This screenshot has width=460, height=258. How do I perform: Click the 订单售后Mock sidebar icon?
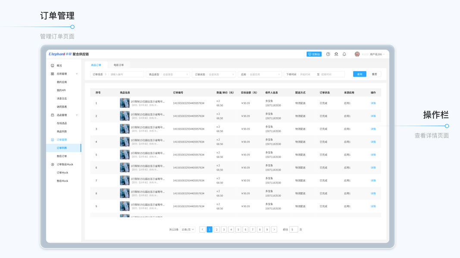[53, 164]
